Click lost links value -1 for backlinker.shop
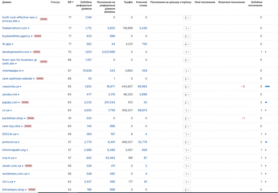This screenshot has height=193, width=278. [243, 118]
